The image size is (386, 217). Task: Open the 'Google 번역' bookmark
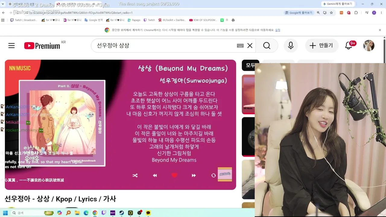[94, 20]
